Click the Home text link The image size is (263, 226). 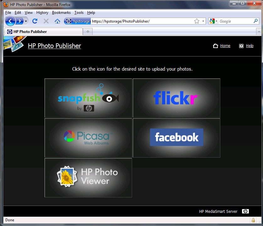click(x=225, y=46)
